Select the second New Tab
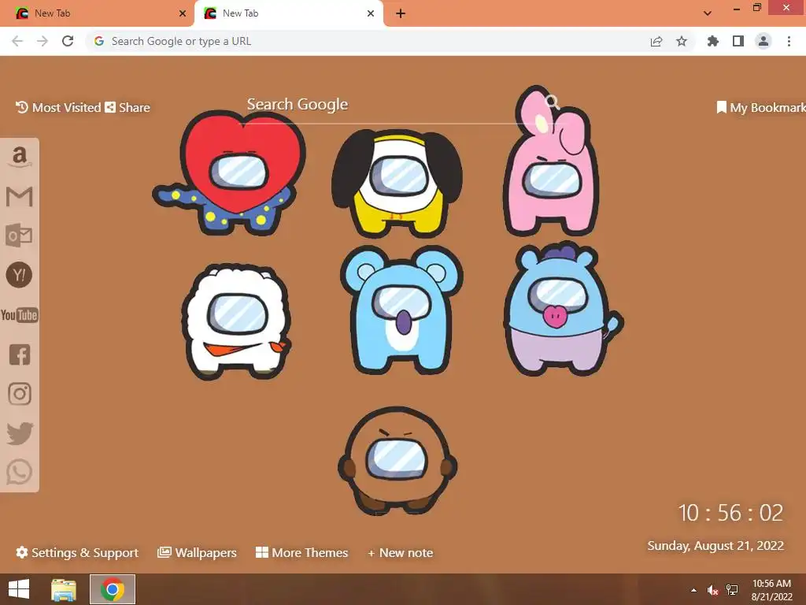 [288, 13]
